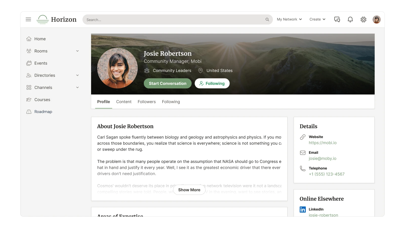Viewport: 405px width, 228px height.
Task: Open the My Network dropdown
Action: [289, 19]
